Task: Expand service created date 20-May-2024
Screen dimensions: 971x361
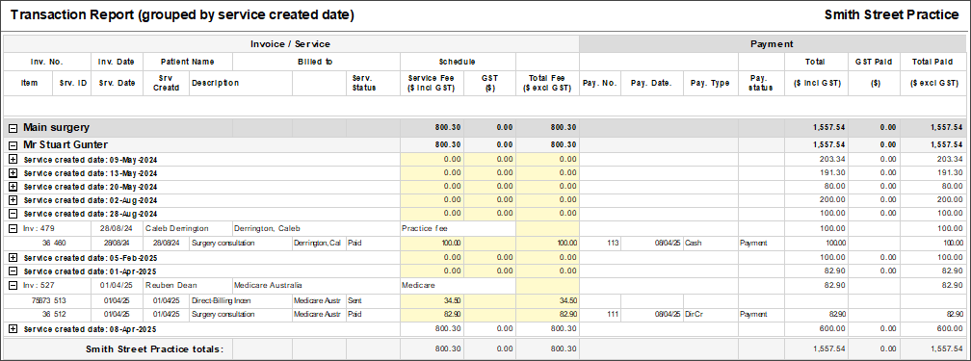Action: pyautogui.click(x=13, y=187)
